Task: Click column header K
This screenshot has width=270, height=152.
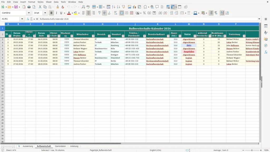Action: [x=158, y=24]
